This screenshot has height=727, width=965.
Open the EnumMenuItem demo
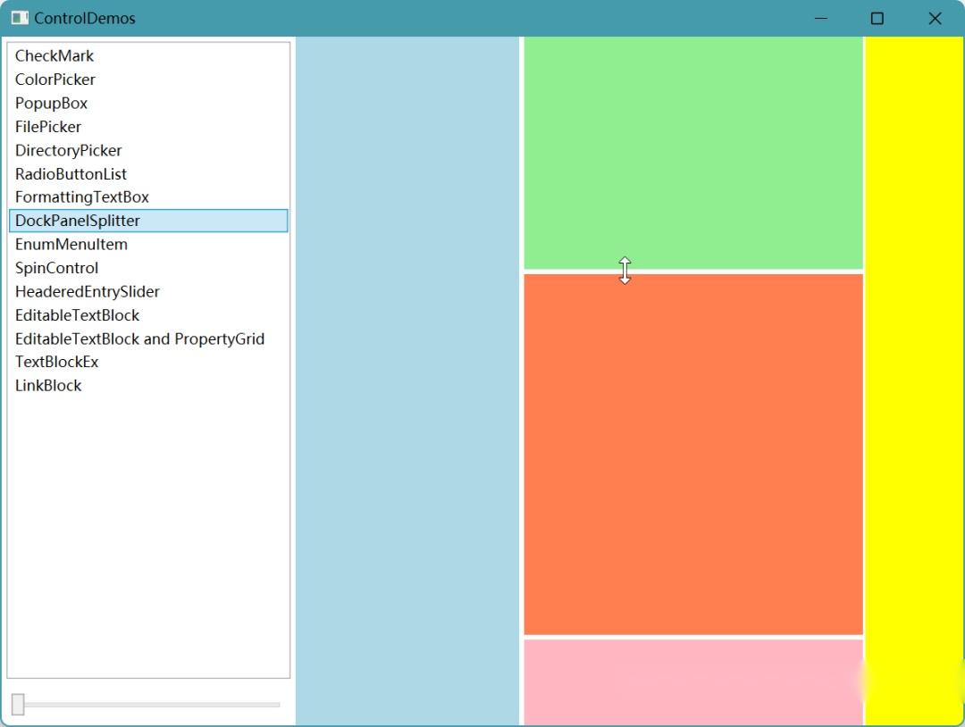[71, 244]
